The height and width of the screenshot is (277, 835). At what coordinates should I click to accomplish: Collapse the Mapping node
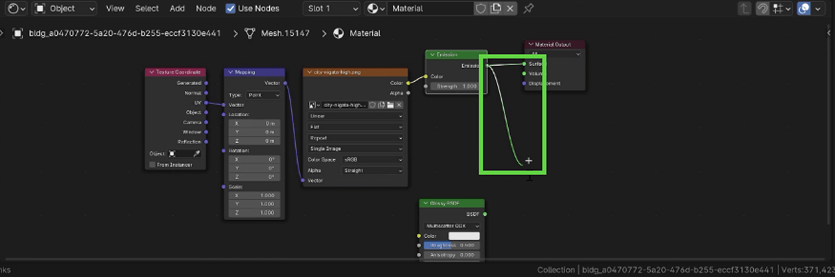click(x=230, y=72)
